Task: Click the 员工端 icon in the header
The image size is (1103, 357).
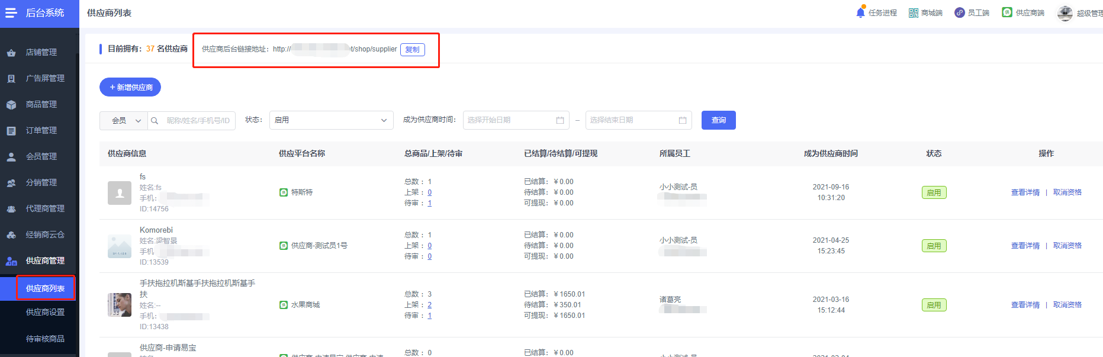Action: tap(960, 12)
